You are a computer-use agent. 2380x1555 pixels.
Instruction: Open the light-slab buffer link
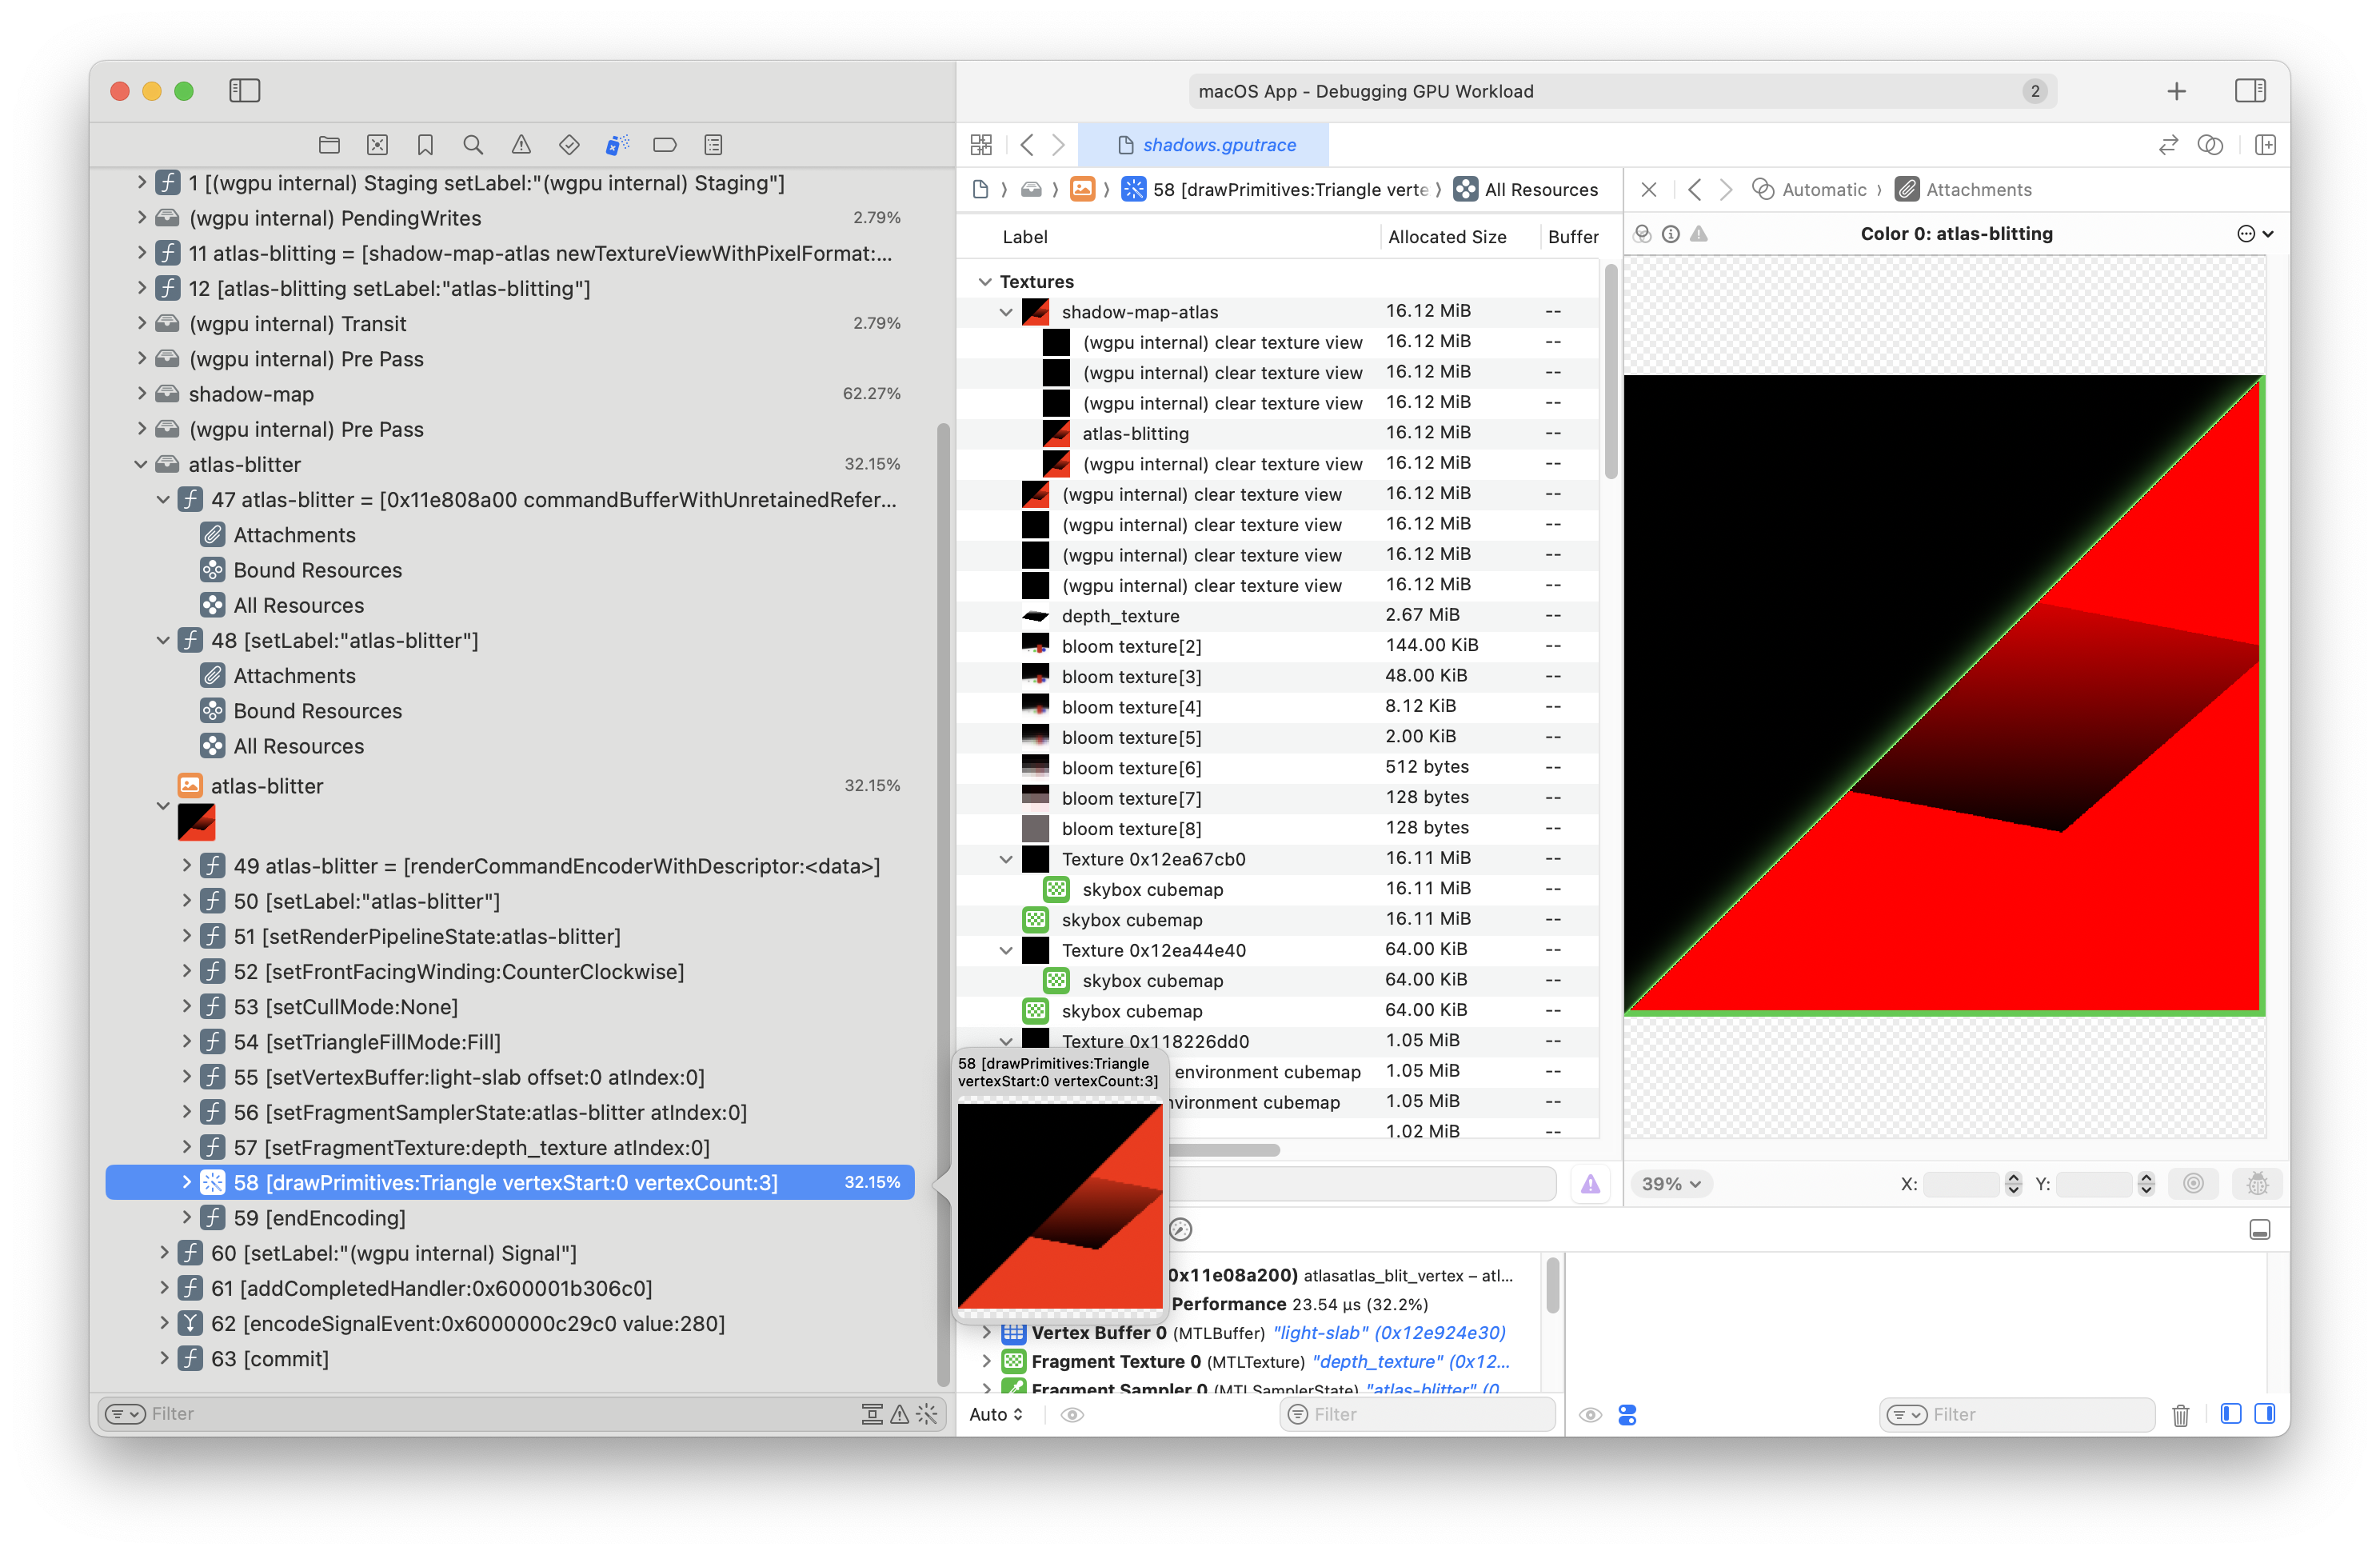tap(1389, 1333)
